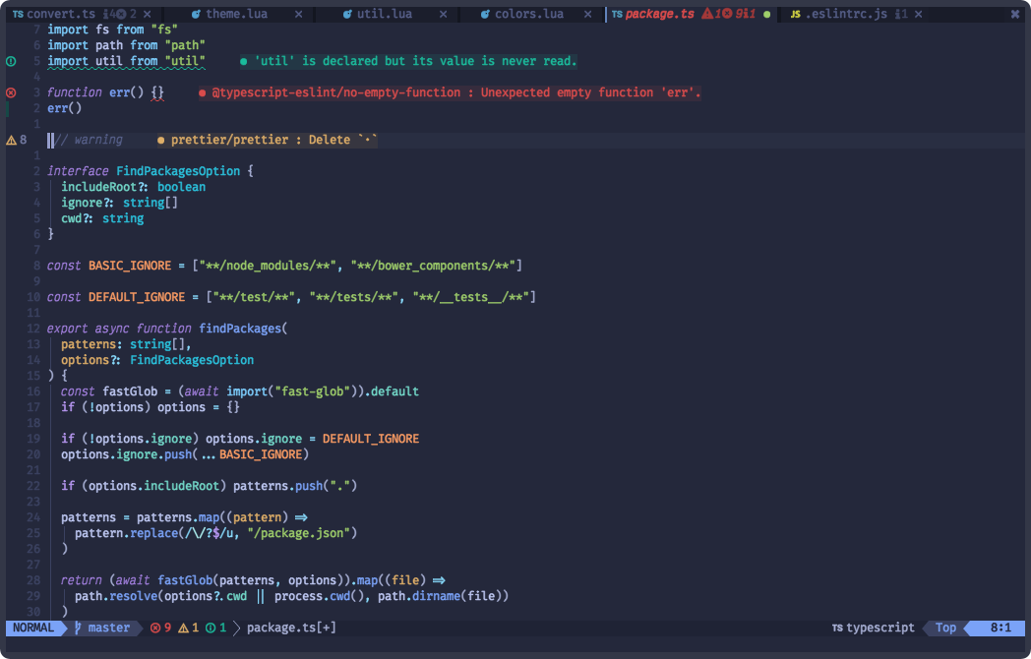Viewport: 1031px width, 659px height.
Task: Switch to the colors.lua tab
Action: coord(526,14)
